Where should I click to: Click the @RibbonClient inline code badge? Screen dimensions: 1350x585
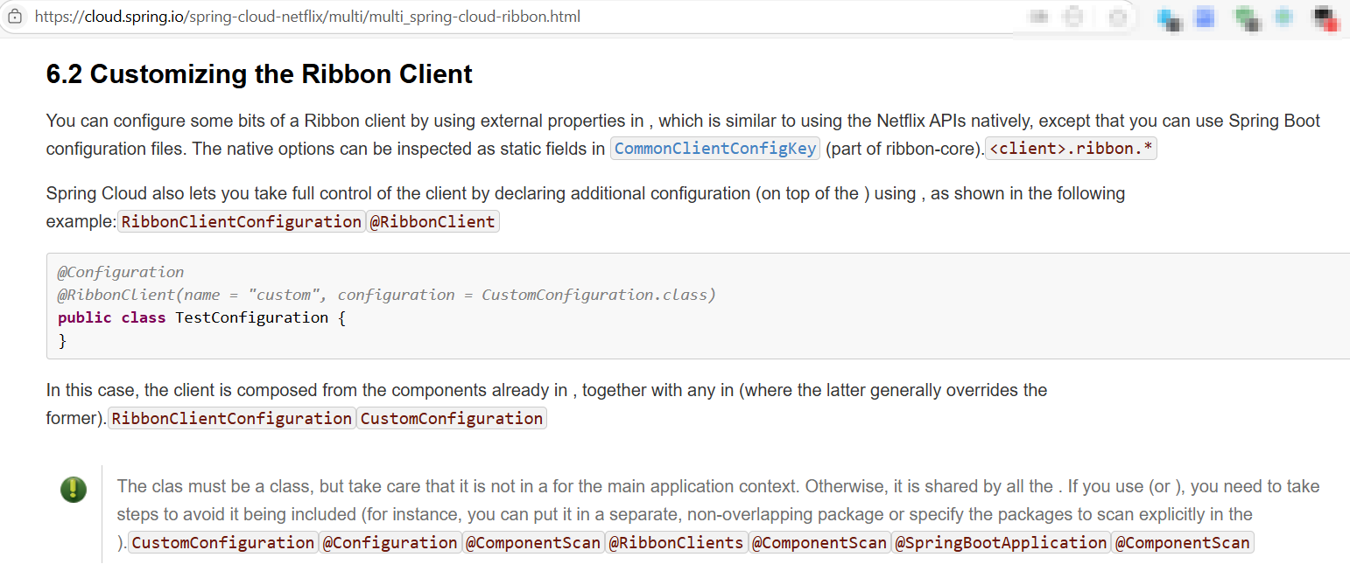pos(432,222)
